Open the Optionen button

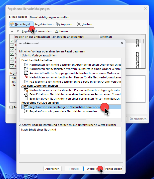62,31
